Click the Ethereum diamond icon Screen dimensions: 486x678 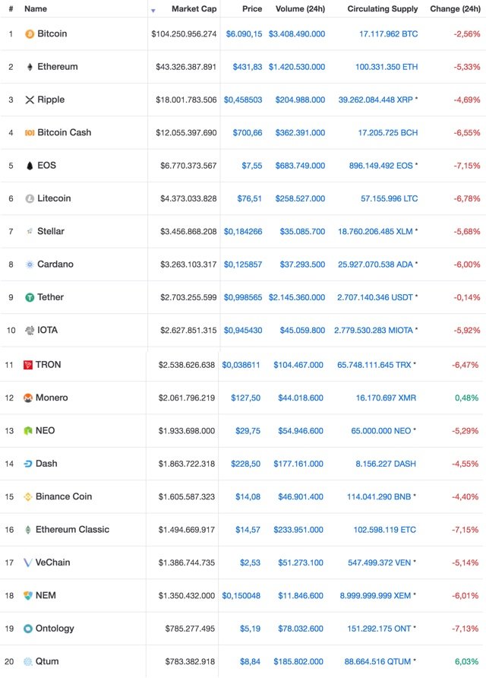click(29, 67)
